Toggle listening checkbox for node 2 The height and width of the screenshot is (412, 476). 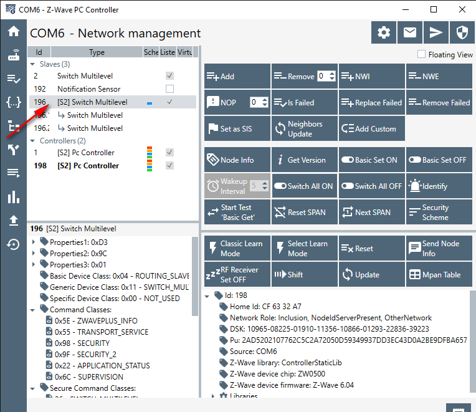[169, 75]
